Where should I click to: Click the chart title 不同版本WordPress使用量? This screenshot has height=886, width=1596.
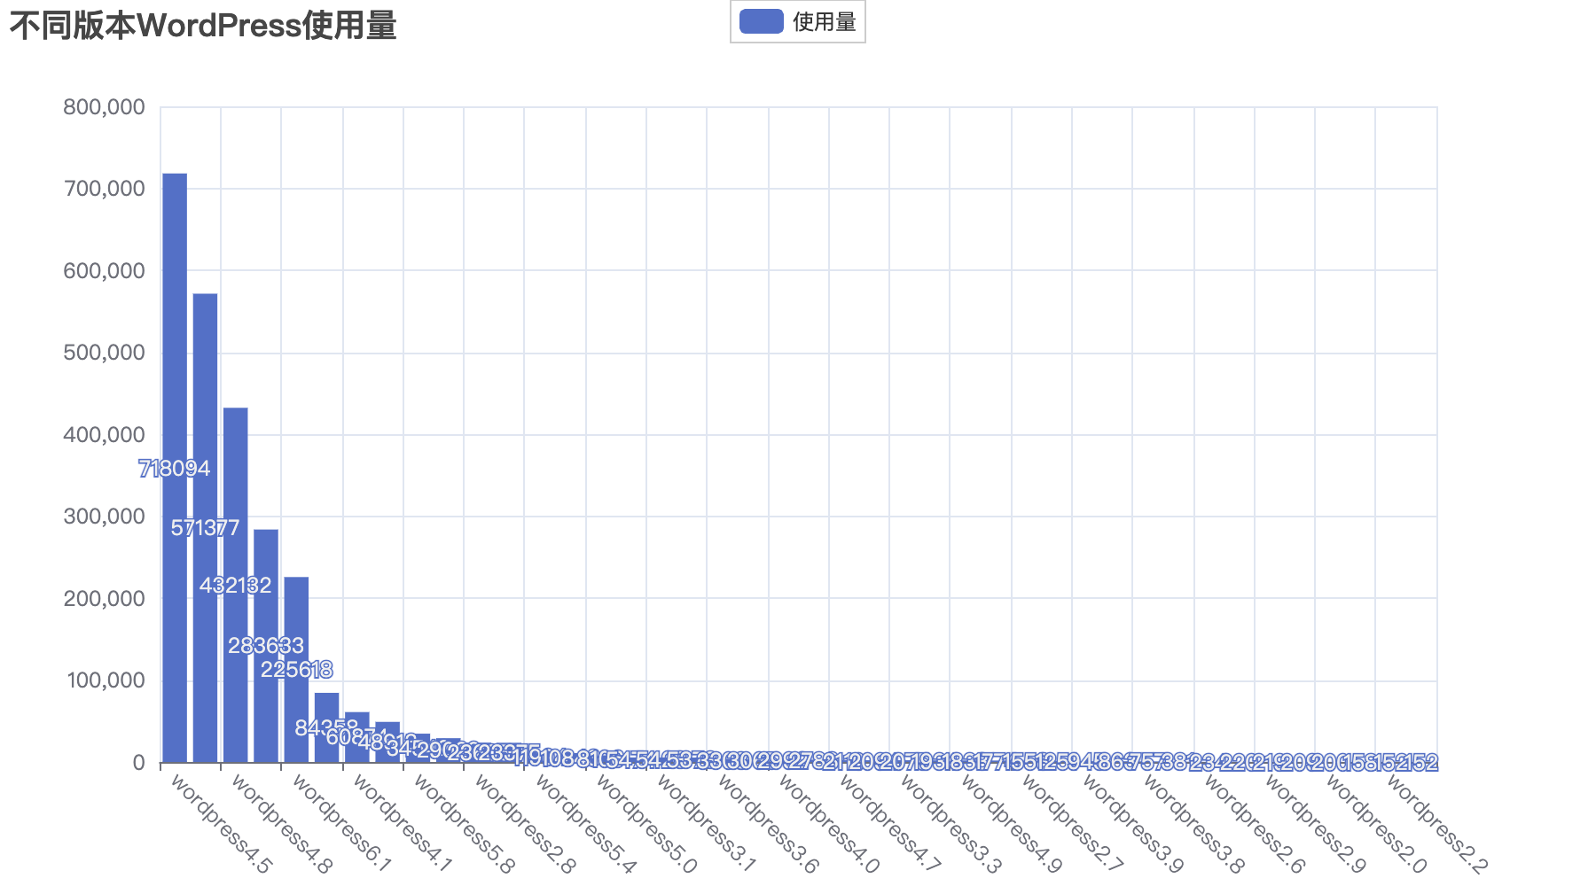203,25
